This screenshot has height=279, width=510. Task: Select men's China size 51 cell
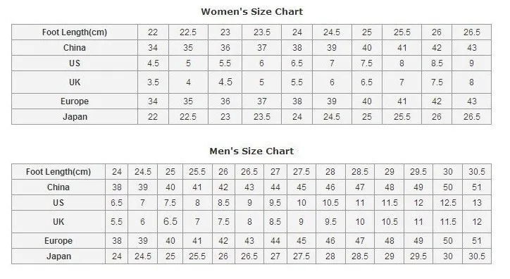pos(477,187)
